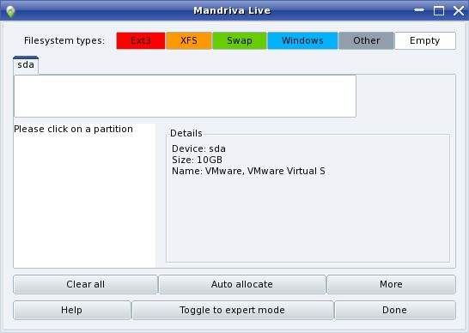Click the partition actions panel area
Viewport: 469px width, 333px height.
click(x=84, y=196)
